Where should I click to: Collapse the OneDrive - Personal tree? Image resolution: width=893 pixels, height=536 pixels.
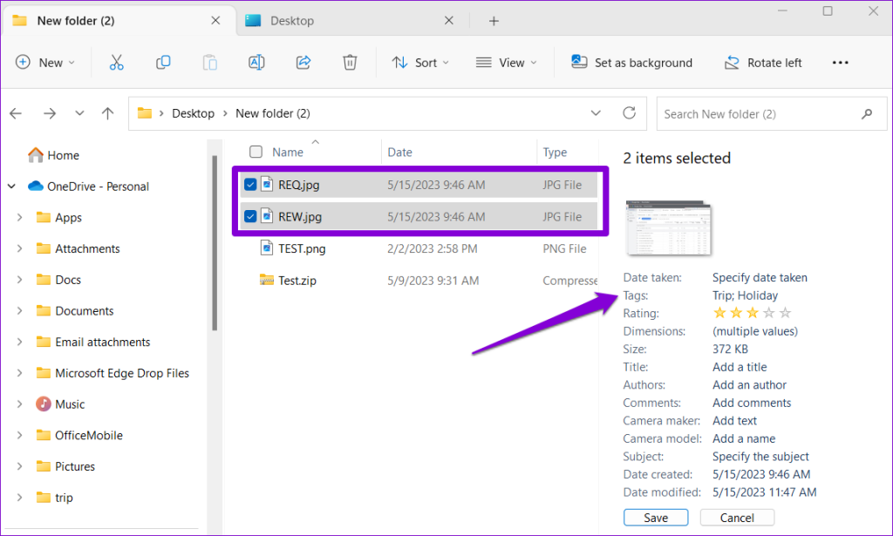(11, 186)
